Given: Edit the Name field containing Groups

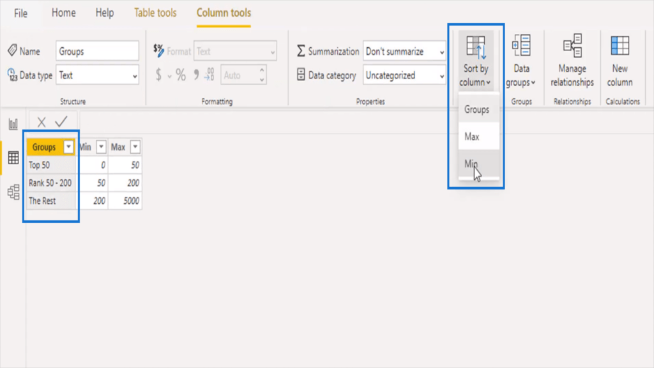Looking at the screenshot, I should [97, 51].
